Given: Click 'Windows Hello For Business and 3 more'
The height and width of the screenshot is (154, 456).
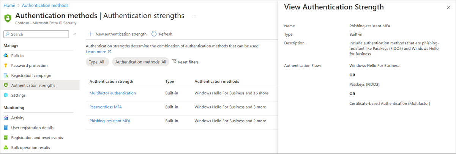Looking at the screenshot, I should (230, 107).
